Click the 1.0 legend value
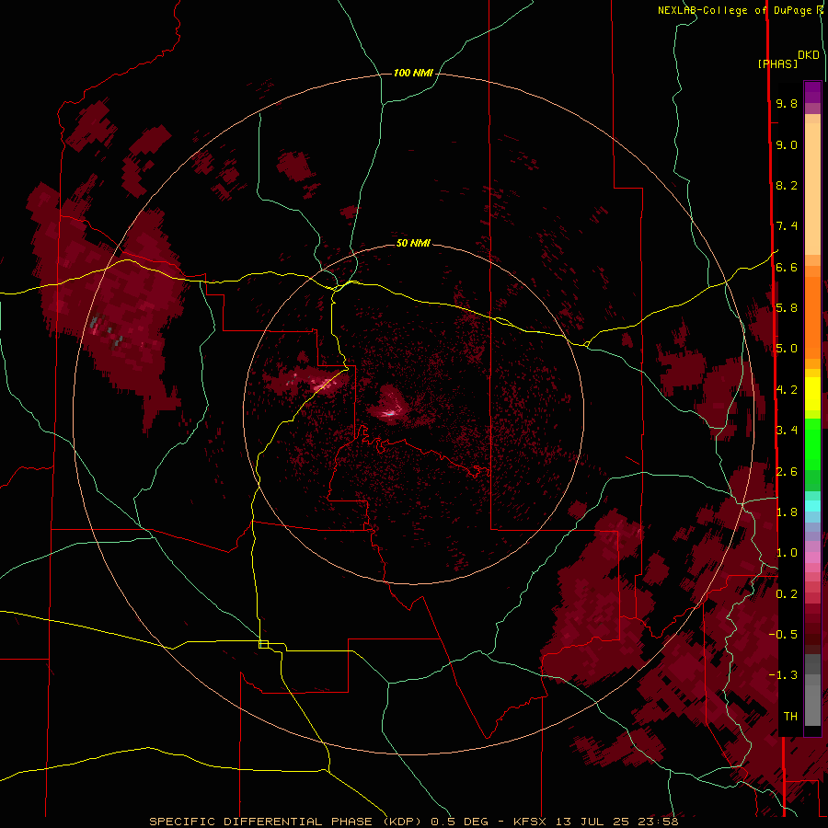This screenshot has height=828, width=828. (x=787, y=552)
